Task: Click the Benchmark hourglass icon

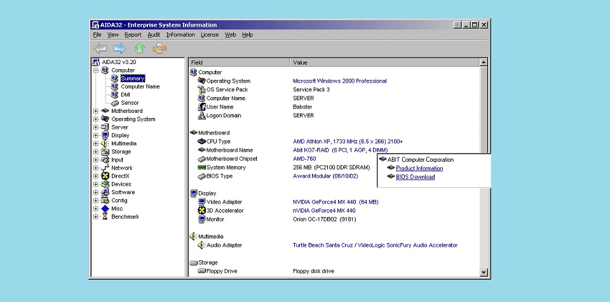Action: [105, 216]
